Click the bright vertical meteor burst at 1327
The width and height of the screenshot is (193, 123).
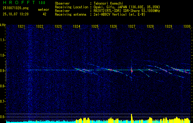click(131, 70)
